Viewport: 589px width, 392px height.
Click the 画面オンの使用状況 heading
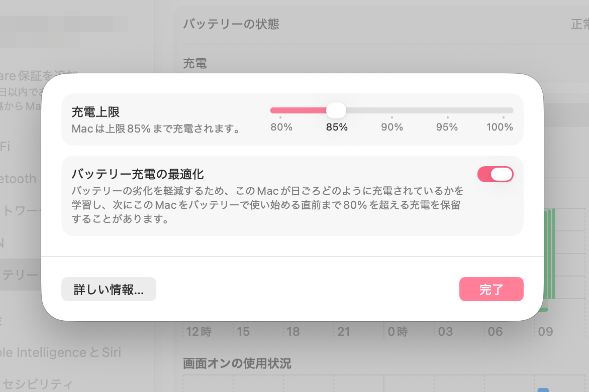(x=237, y=363)
